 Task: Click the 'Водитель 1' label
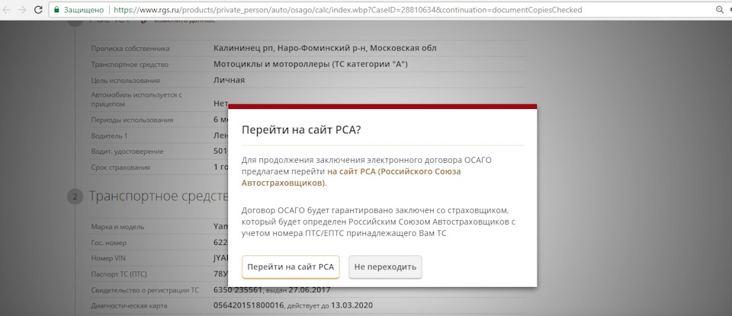(109, 136)
